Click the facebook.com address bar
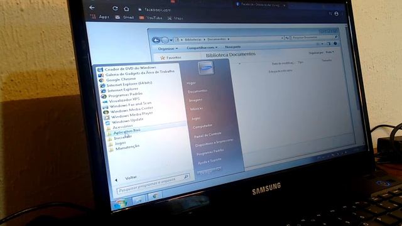The width and height of the screenshot is (402, 226). coord(158,10)
